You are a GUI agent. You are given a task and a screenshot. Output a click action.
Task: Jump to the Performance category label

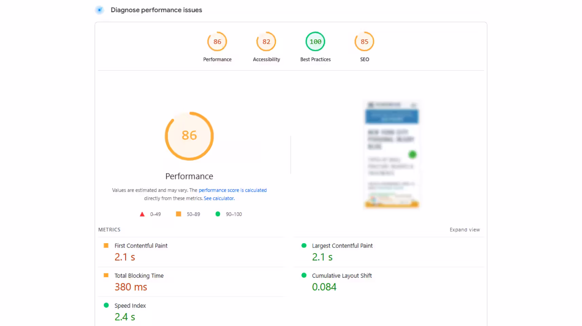pos(217,59)
